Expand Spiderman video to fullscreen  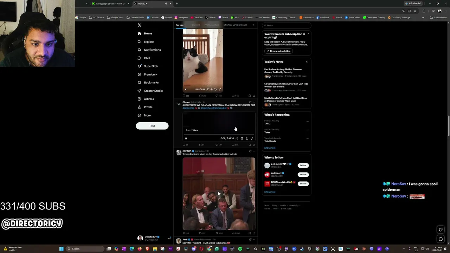pyautogui.click(x=252, y=138)
